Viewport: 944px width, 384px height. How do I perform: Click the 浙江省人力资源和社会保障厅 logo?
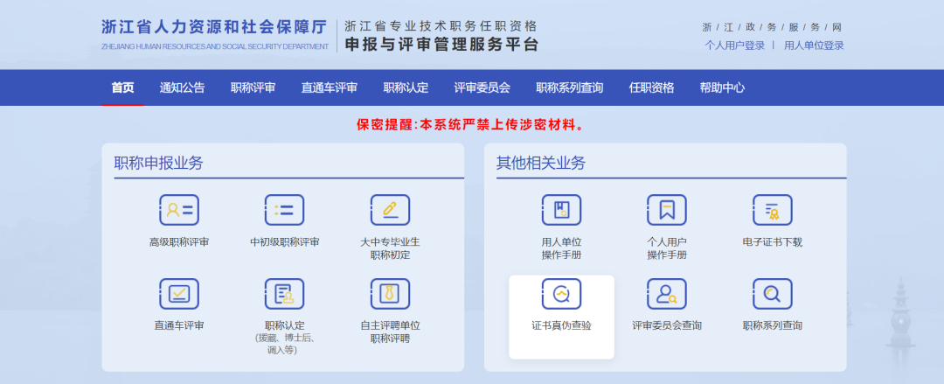point(215,34)
